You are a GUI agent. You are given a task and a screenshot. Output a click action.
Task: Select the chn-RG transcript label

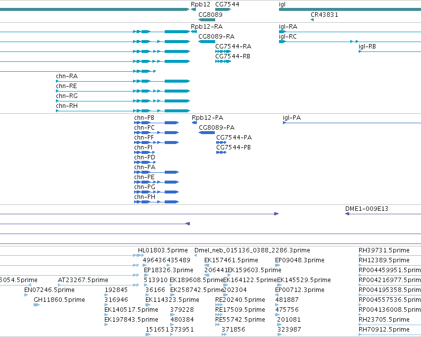[67, 96]
